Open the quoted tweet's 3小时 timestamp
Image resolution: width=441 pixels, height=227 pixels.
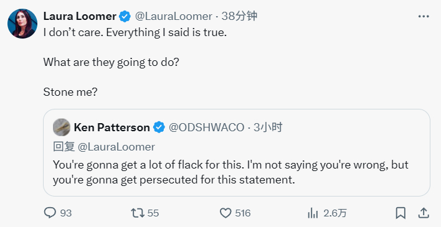(268, 127)
